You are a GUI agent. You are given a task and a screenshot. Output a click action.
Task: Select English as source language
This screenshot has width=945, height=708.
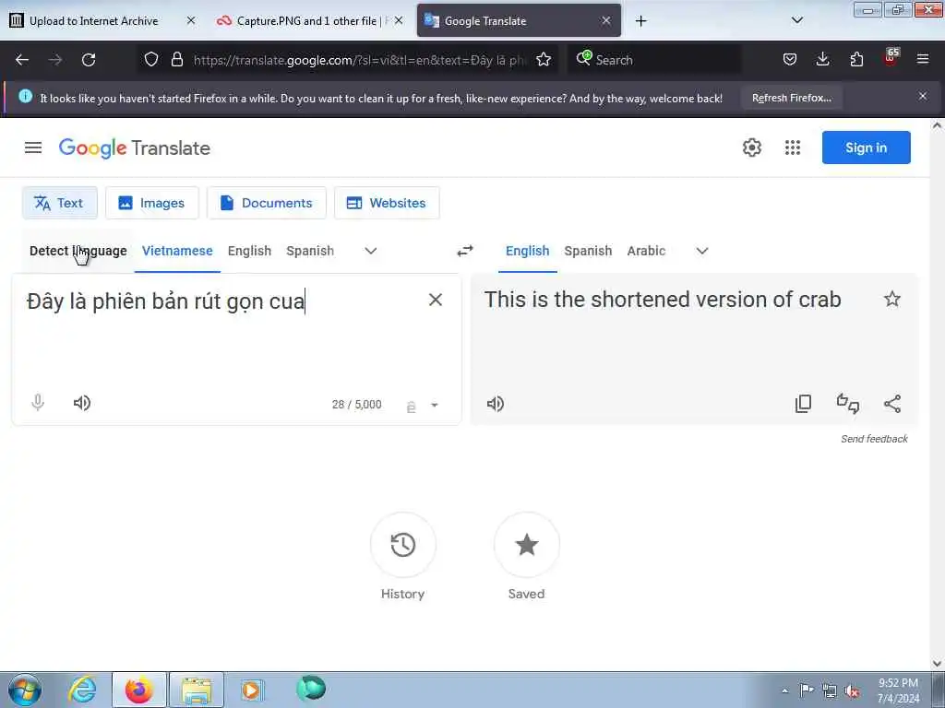pyautogui.click(x=249, y=251)
